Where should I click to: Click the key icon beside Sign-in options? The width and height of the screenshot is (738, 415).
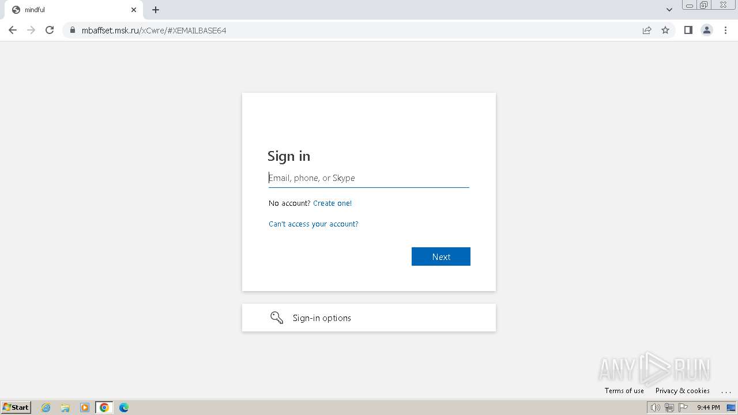[277, 318]
